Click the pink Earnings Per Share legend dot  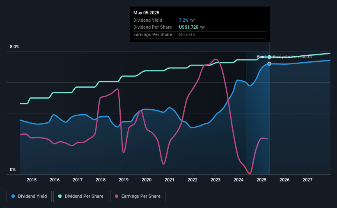point(117,196)
